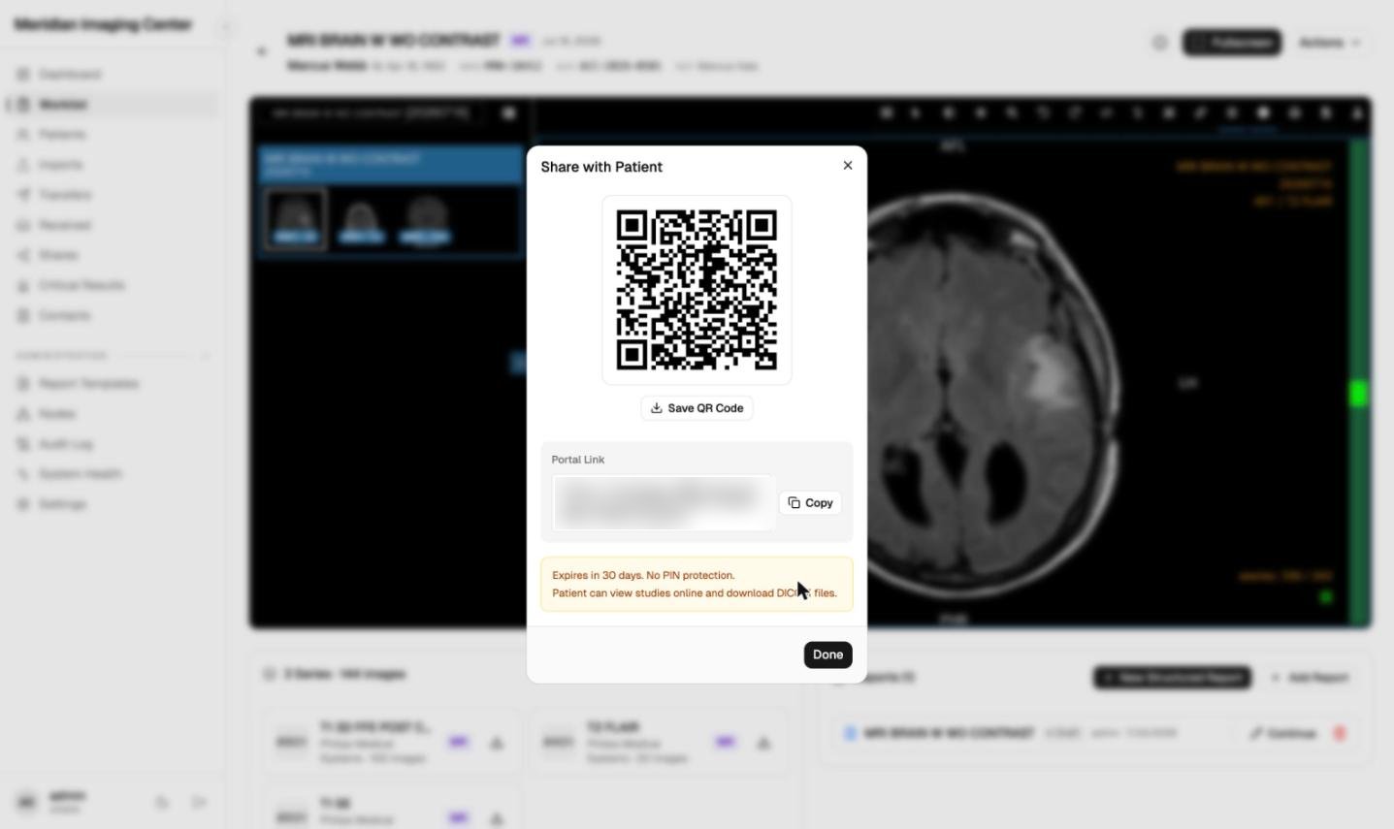Open Report Templates in the sidebar
Viewport: 1394px width, 829px height.
click(88, 384)
